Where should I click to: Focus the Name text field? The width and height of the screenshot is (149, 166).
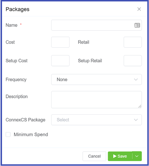tap(96, 25)
